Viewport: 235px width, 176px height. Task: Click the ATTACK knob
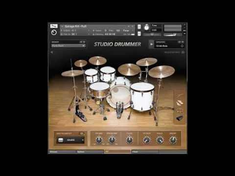point(146,140)
